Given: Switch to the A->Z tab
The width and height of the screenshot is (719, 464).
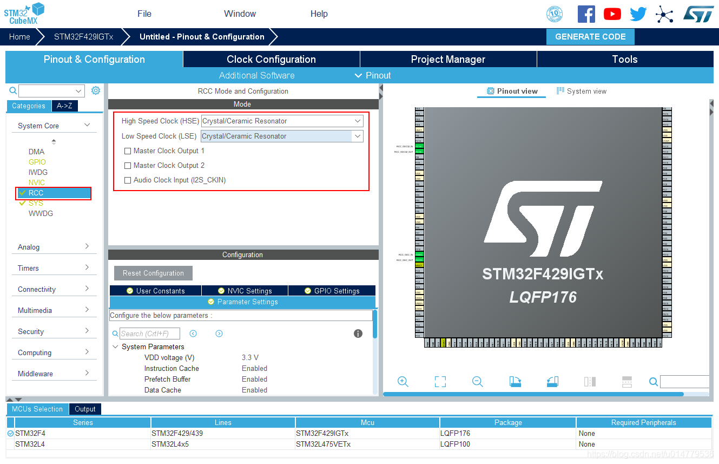Looking at the screenshot, I should tap(64, 106).
